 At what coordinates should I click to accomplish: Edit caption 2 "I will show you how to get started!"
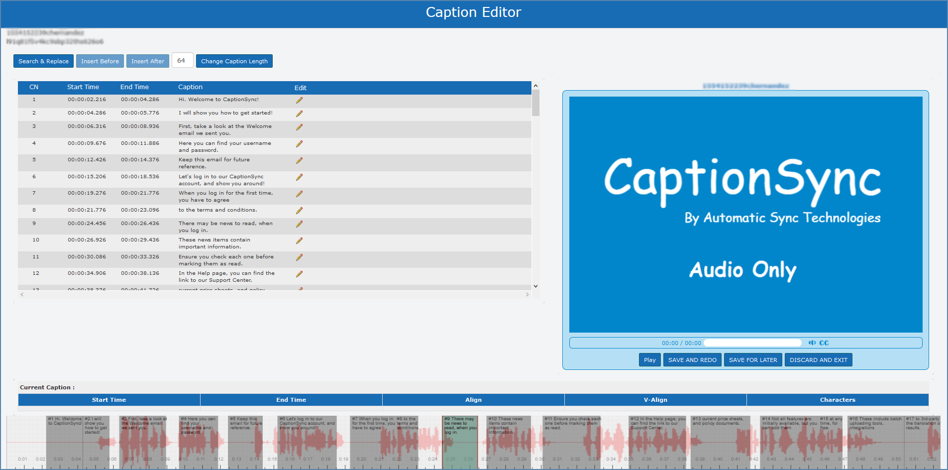click(x=299, y=113)
